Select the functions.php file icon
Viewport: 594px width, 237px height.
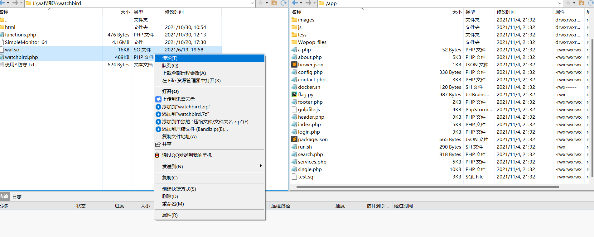(x=2, y=35)
